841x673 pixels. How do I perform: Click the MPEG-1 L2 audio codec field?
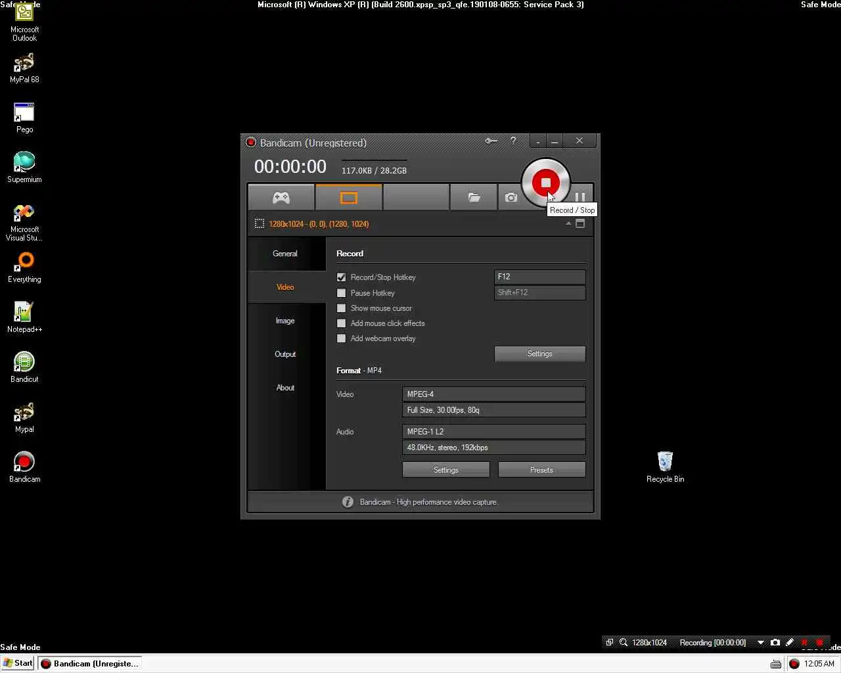click(x=493, y=432)
